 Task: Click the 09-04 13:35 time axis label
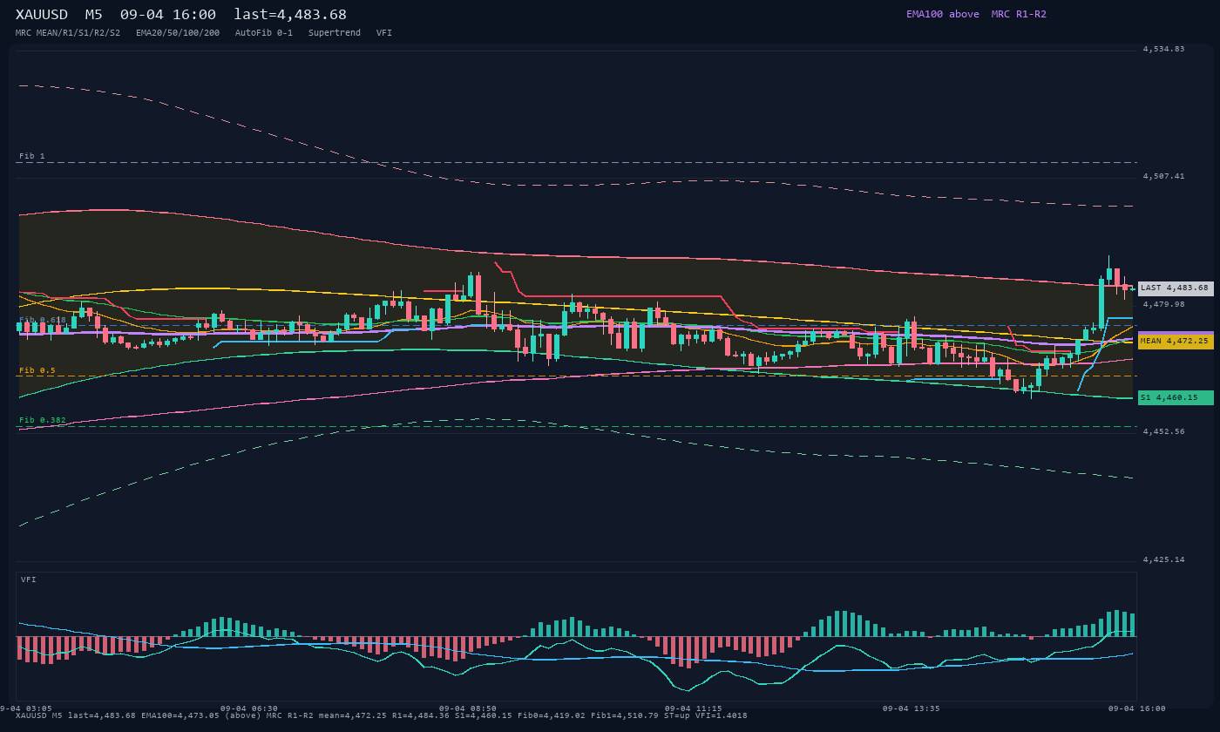(912, 708)
